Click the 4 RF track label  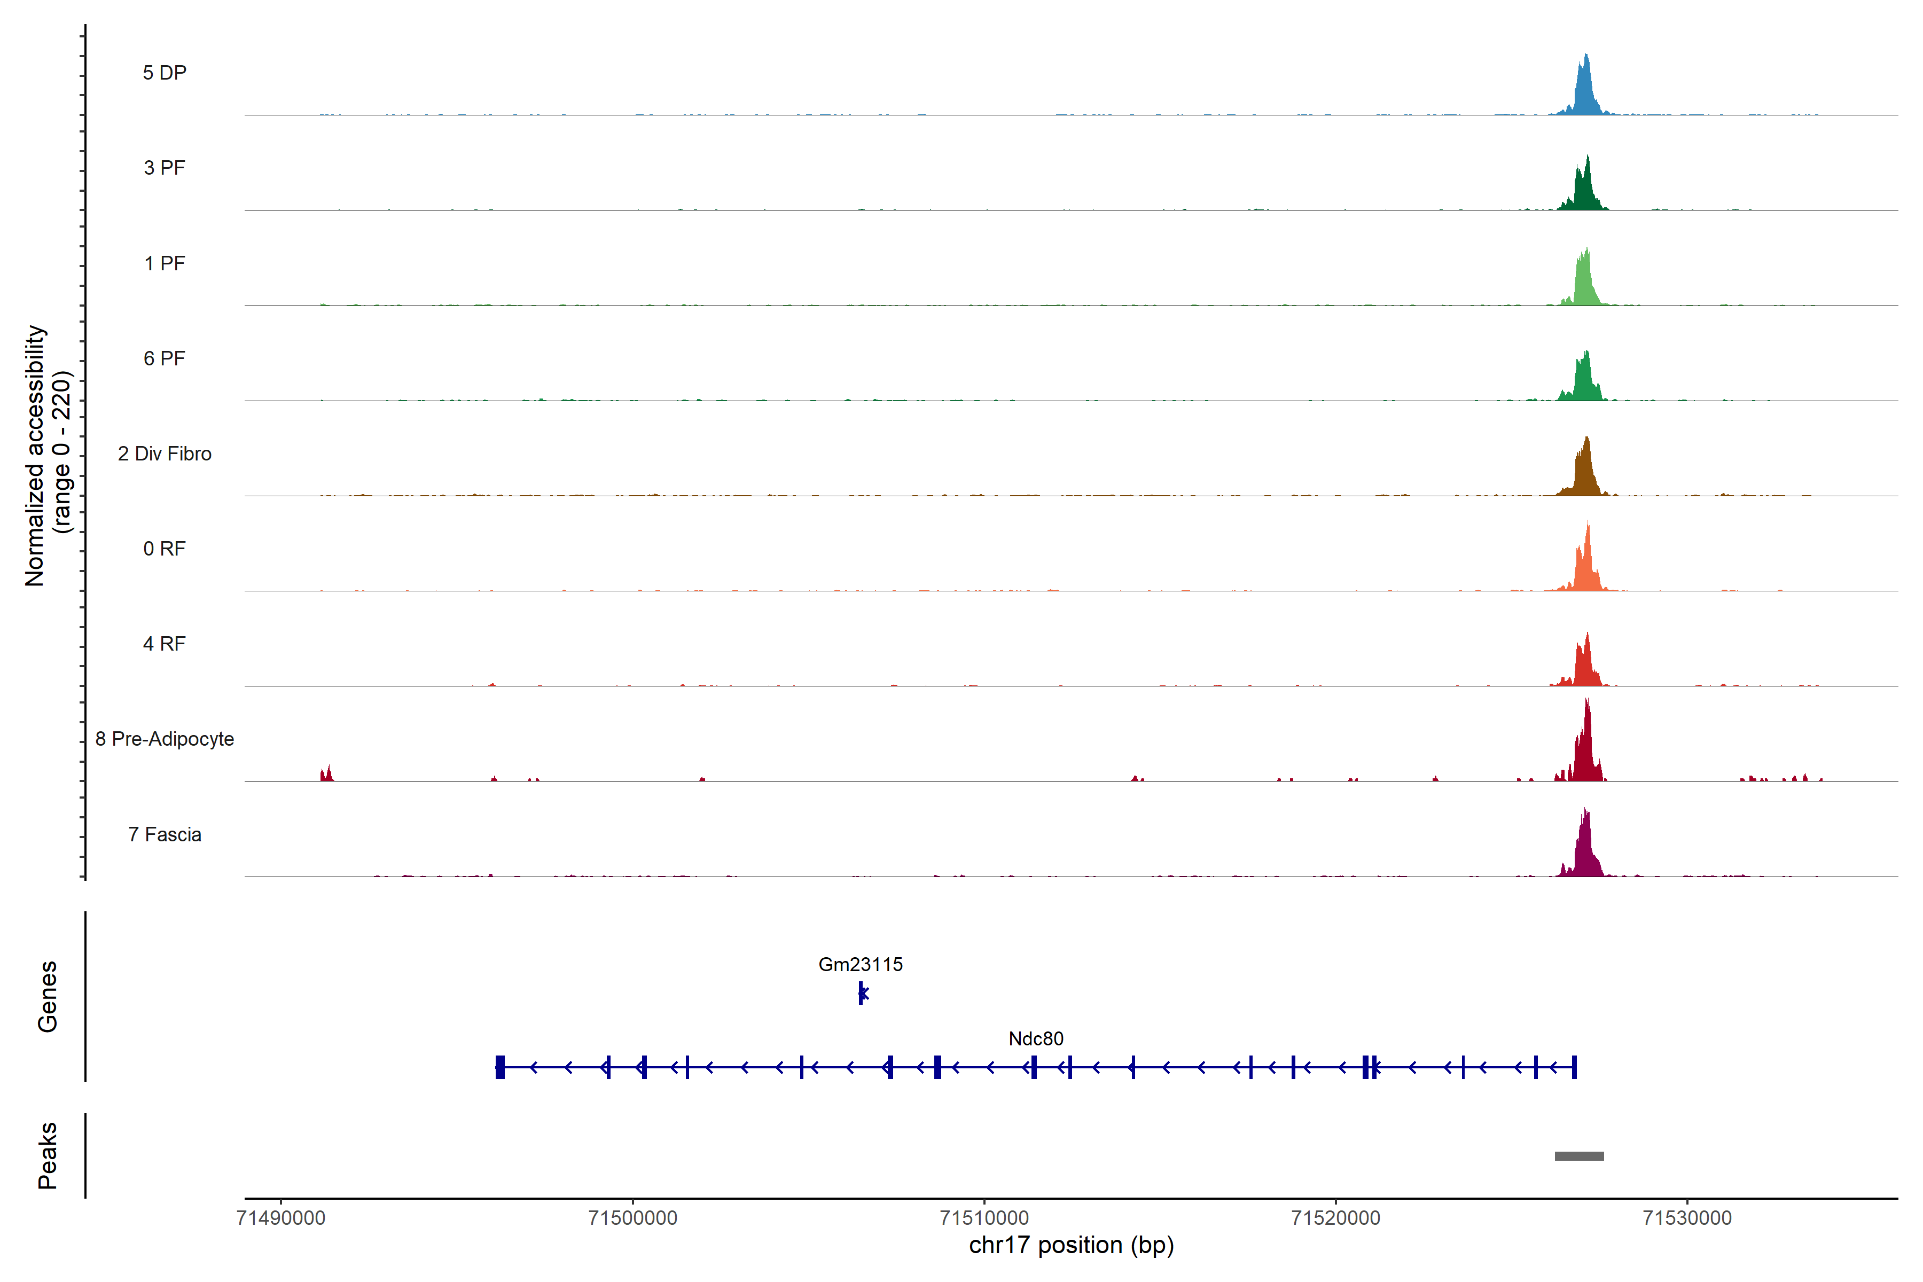tap(165, 644)
